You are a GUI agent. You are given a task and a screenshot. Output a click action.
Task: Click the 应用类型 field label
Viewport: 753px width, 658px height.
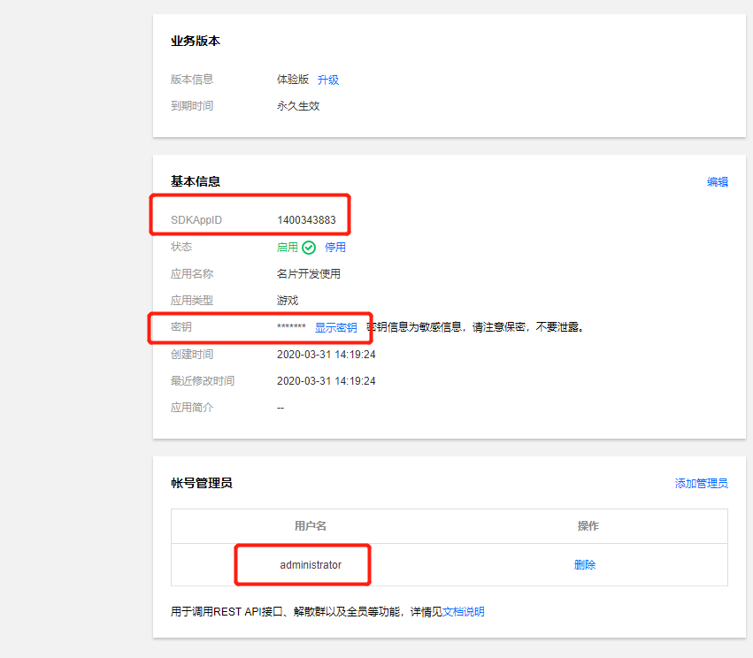click(192, 301)
